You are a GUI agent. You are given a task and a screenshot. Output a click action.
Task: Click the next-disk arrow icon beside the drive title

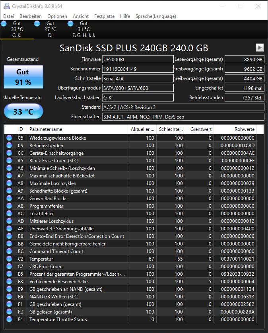click(260, 48)
